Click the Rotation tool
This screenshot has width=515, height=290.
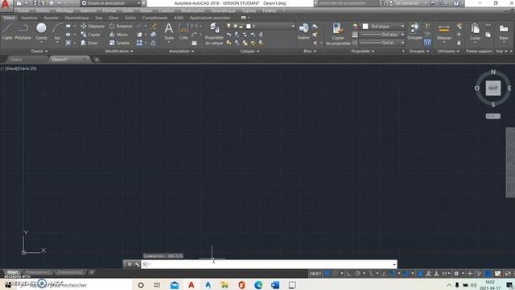(x=121, y=27)
